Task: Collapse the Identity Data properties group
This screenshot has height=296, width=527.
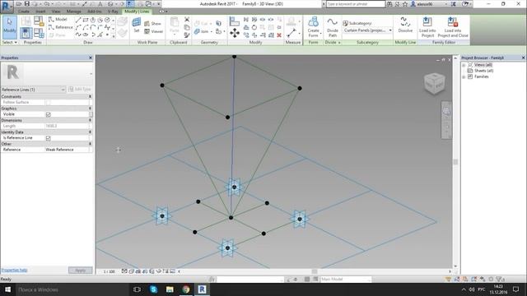Action: click(x=90, y=132)
